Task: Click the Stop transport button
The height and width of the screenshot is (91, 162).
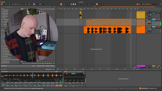Action: [73, 4]
